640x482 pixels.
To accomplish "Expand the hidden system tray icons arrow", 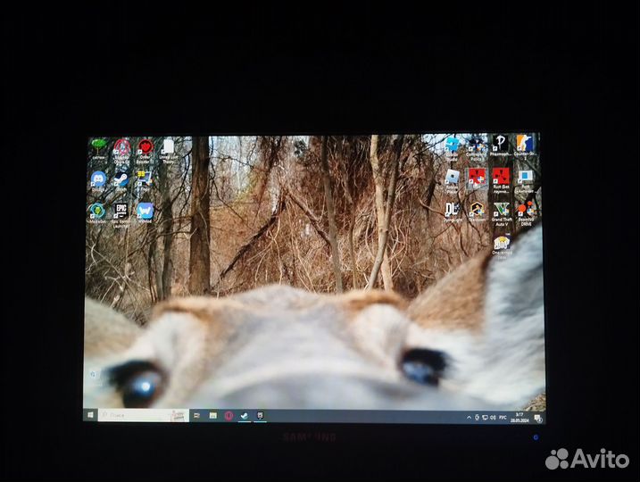I will [470, 417].
